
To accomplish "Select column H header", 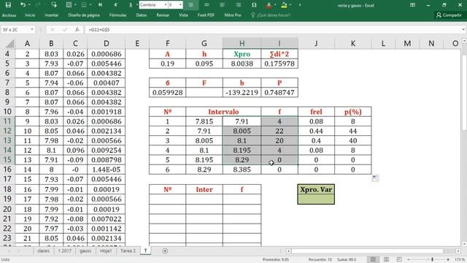I will pos(242,43).
